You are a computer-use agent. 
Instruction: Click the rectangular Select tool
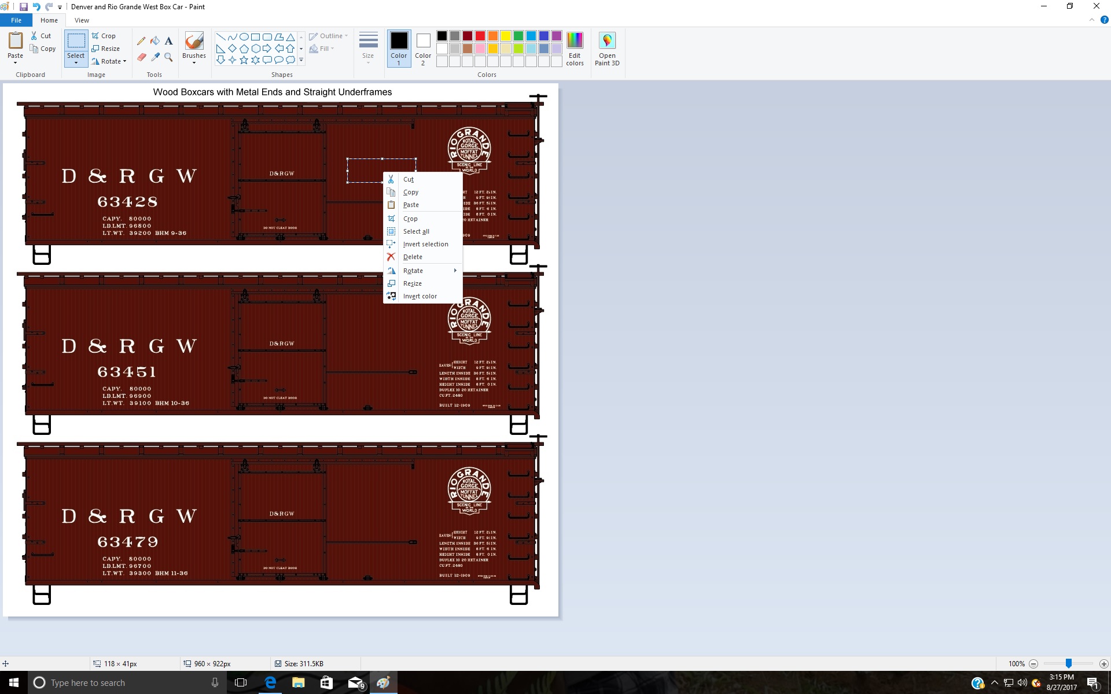76,40
